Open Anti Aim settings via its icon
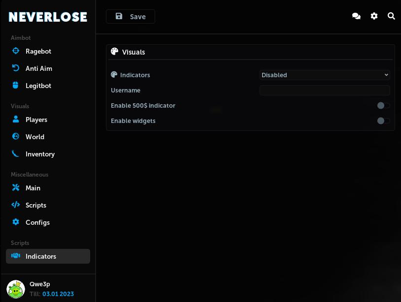This screenshot has width=401, height=302. click(x=16, y=68)
